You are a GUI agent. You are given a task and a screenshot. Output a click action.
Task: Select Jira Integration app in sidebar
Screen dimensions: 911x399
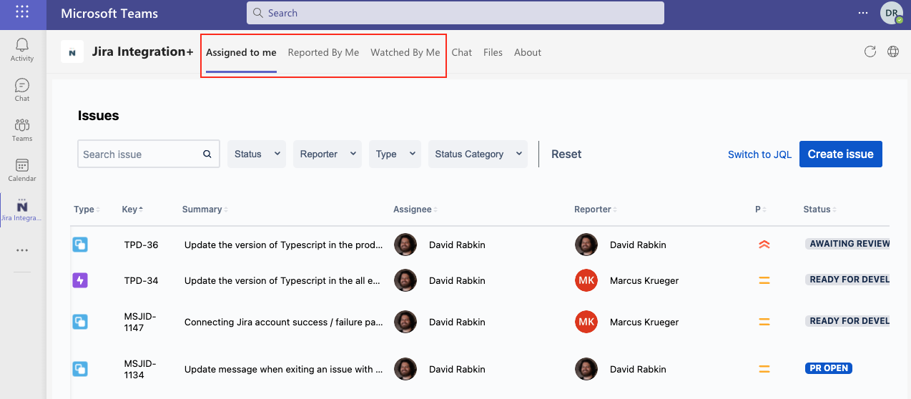22,210
